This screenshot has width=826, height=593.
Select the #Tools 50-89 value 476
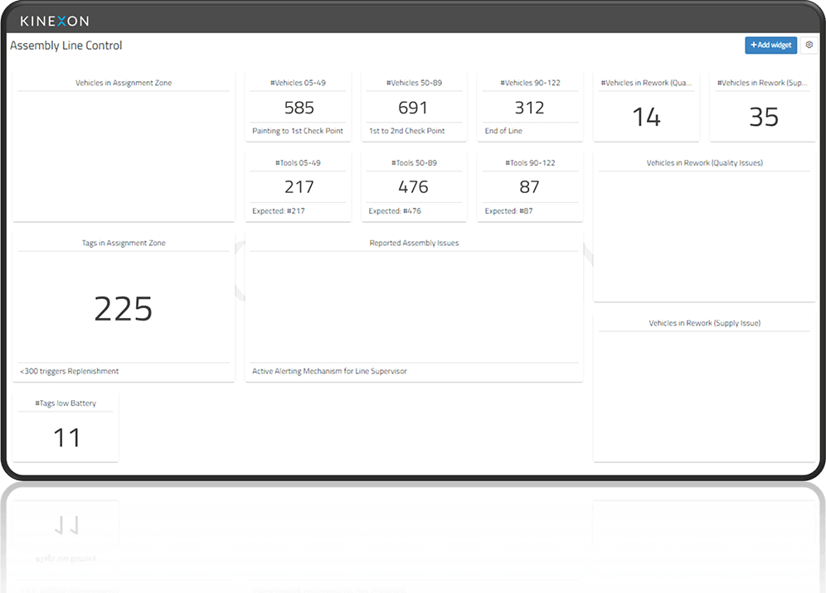[413, 187]
